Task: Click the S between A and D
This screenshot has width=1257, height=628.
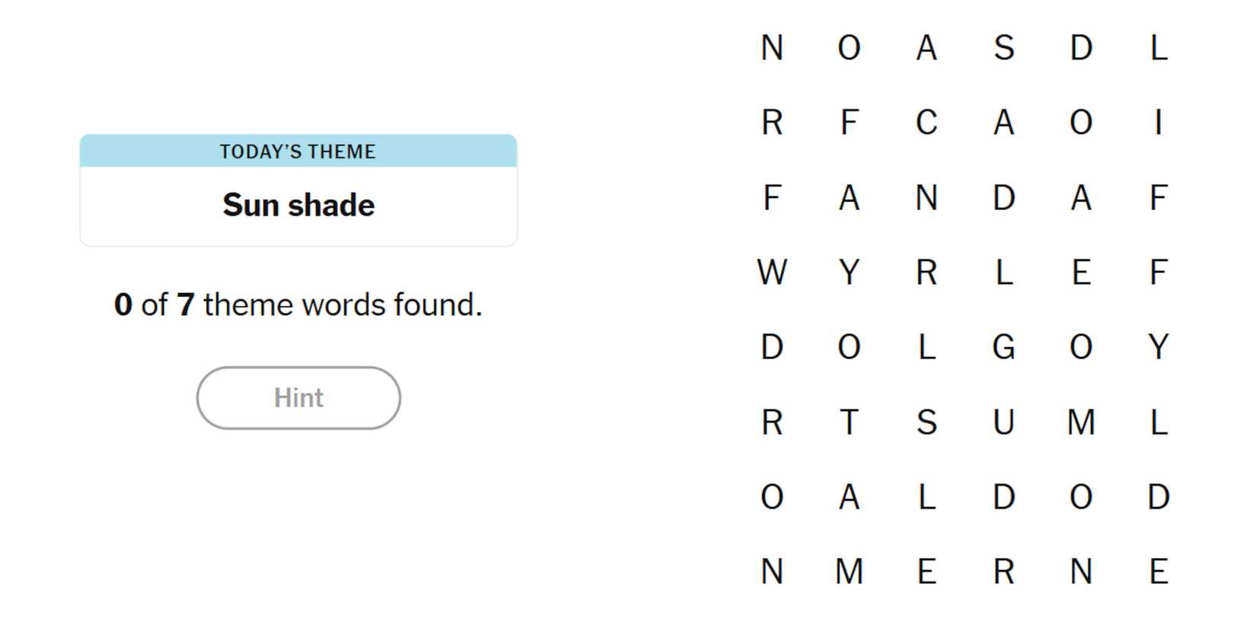Action: coord(1003,48)
